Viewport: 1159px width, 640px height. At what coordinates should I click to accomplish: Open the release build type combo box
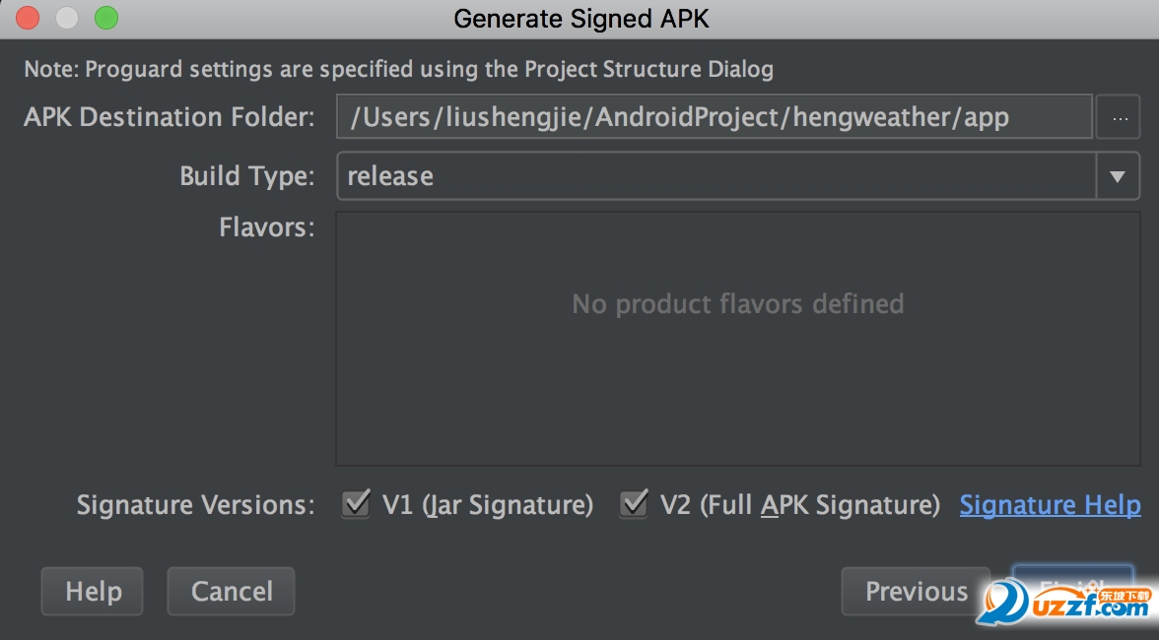(716, 176)
